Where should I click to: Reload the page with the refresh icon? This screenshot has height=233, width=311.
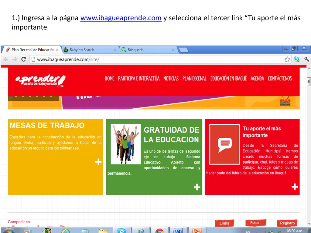[24, 59]
